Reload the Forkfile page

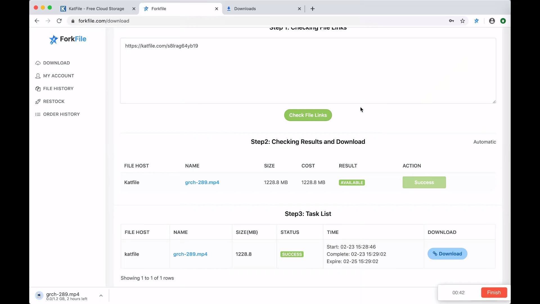click(59, 21)
